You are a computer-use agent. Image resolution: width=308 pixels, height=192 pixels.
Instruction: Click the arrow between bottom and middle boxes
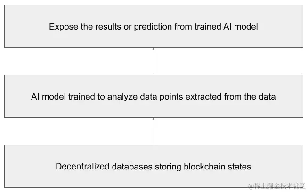[x=154, y=131]
